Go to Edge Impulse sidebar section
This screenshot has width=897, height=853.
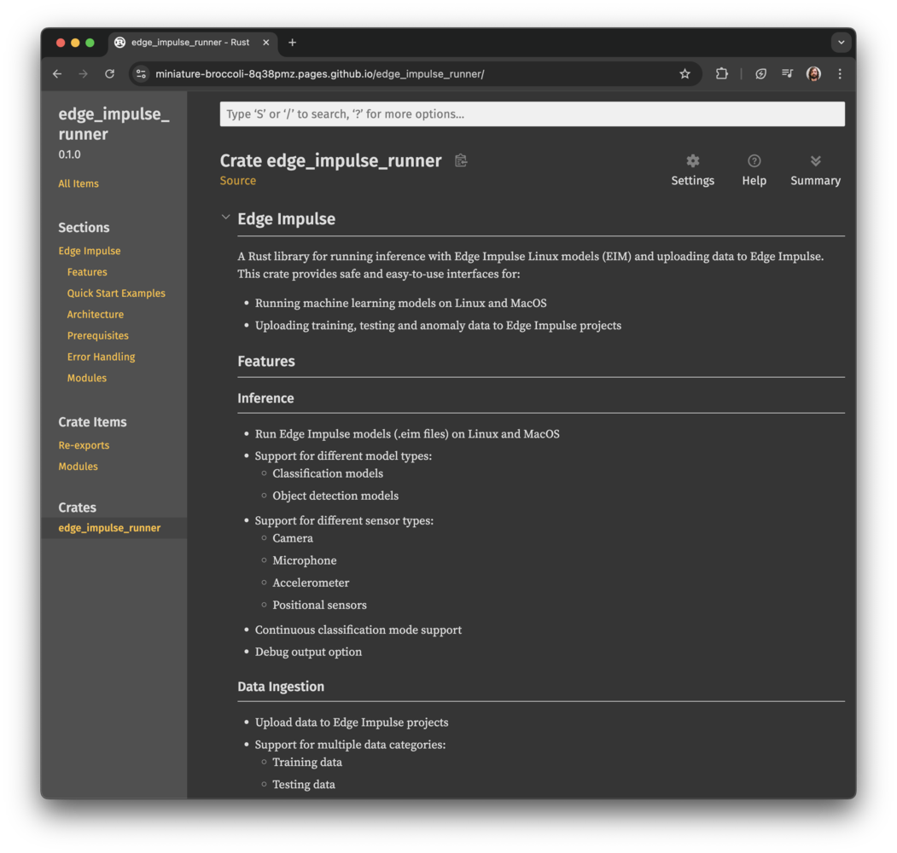point(90,251)
